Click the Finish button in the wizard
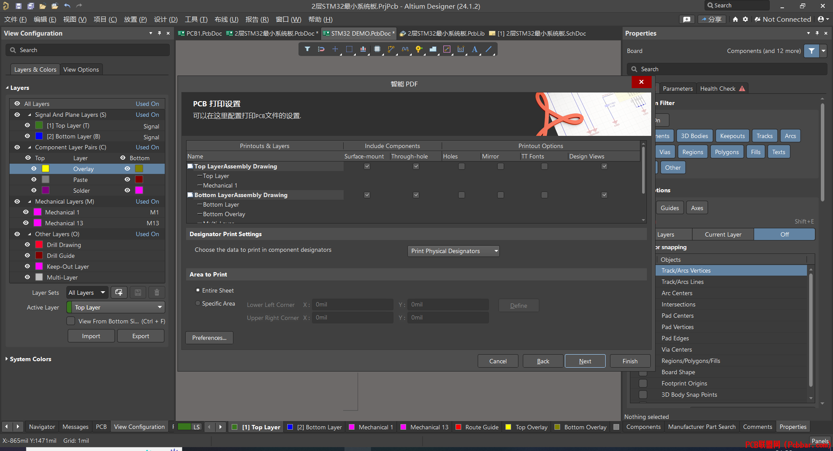The height and width of the screenshot is (451, 833). 630,361
